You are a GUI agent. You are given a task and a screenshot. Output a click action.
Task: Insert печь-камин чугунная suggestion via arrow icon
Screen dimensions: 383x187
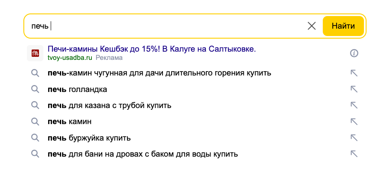354,73
